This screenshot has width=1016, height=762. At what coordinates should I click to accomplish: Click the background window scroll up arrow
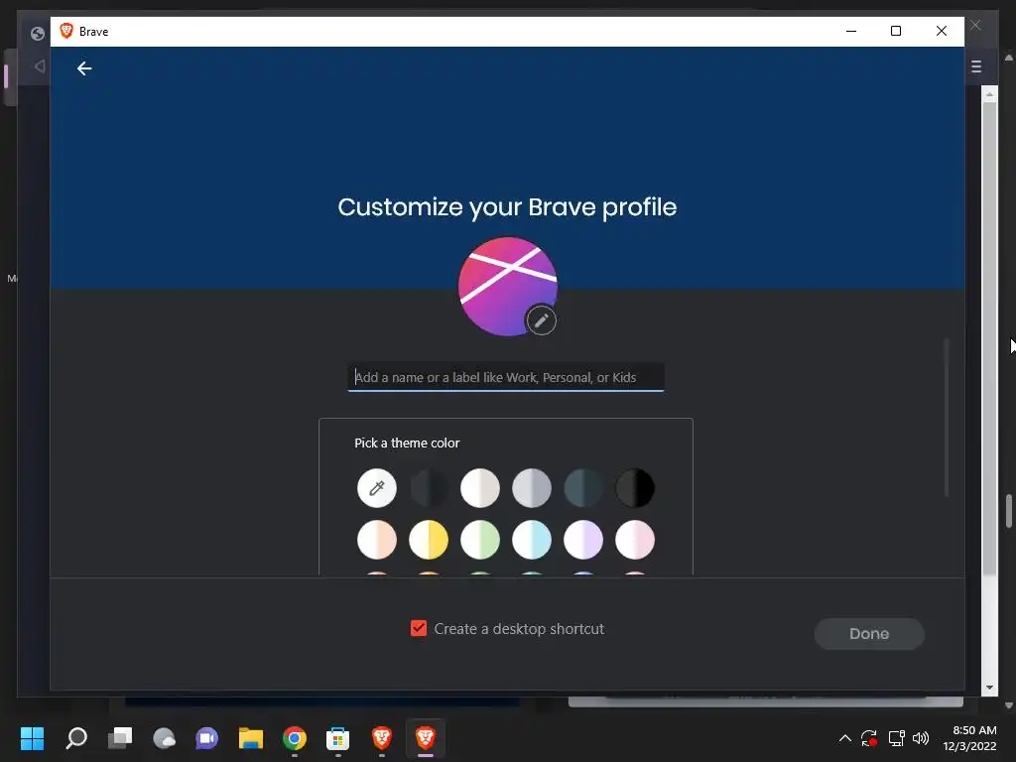[989, 94]
